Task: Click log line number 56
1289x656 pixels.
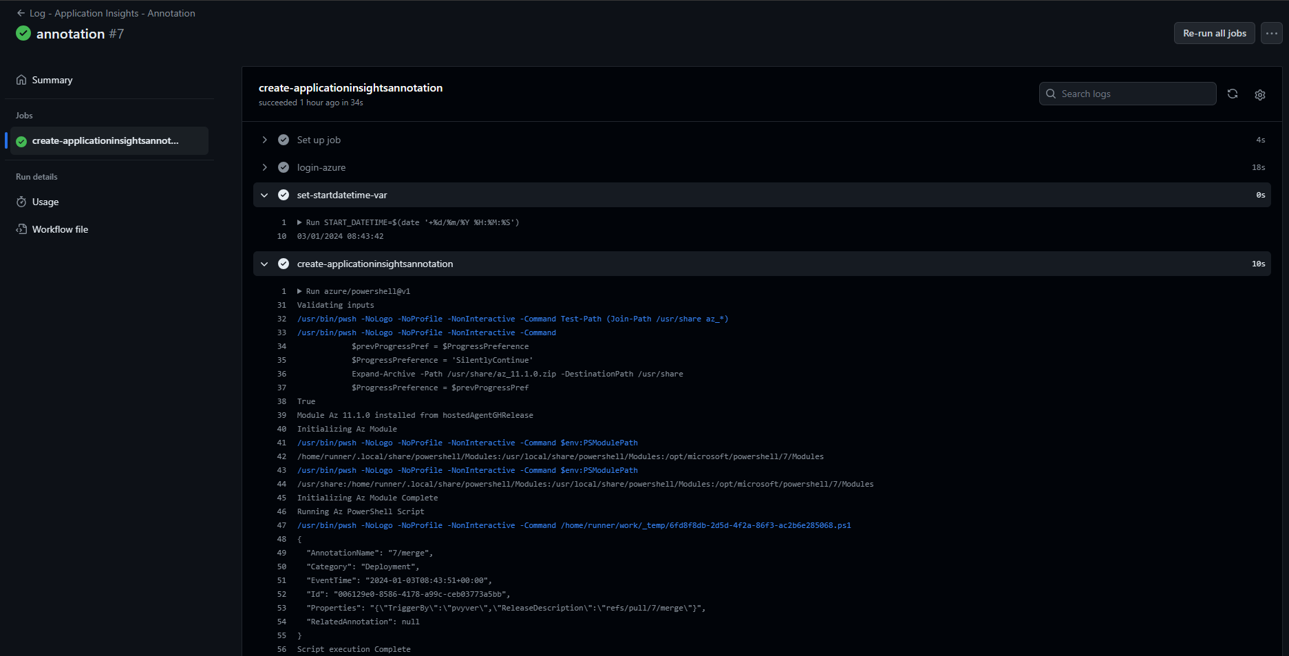Action: [281, 649]
